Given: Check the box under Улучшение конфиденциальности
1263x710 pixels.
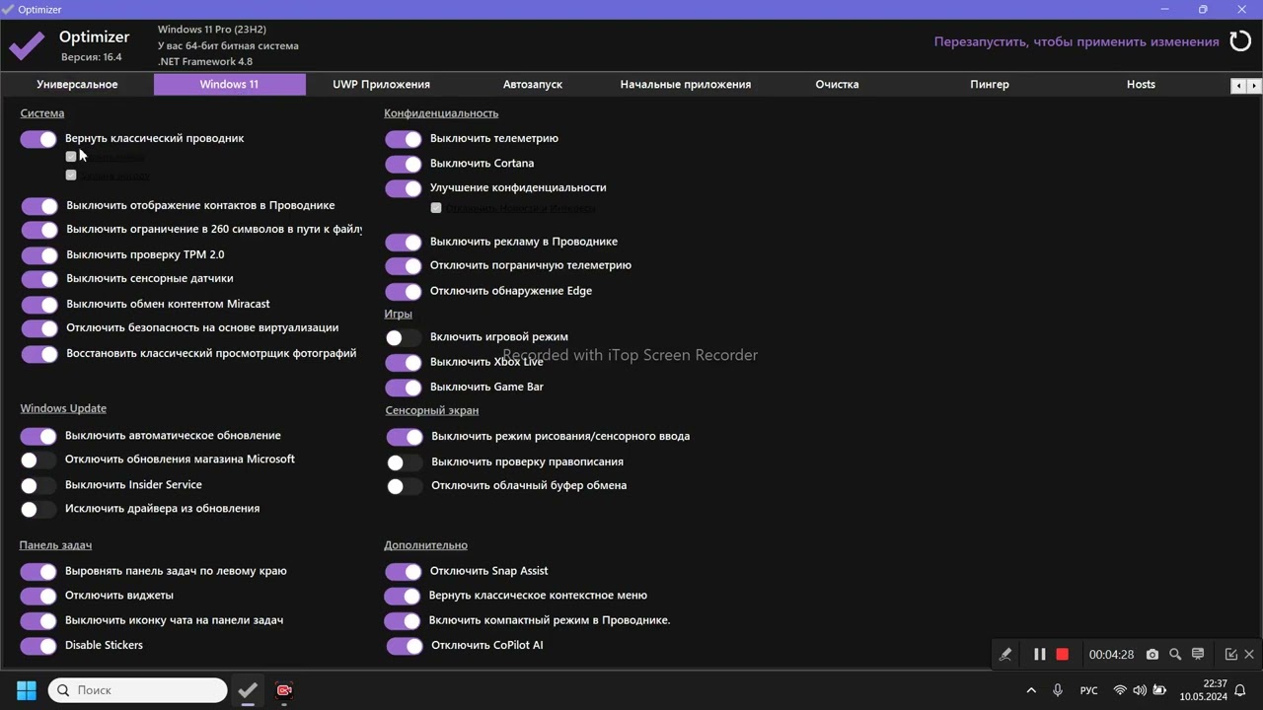Looking at the screenshot, I should 436,208.
